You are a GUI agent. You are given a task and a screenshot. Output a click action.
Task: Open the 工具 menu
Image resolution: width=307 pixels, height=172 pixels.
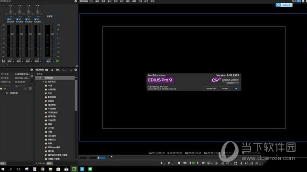140,1
